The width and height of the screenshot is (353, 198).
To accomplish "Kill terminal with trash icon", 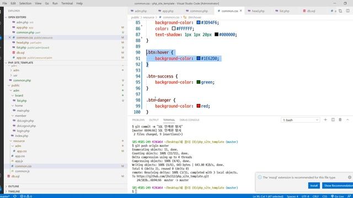I will point(340,120).
